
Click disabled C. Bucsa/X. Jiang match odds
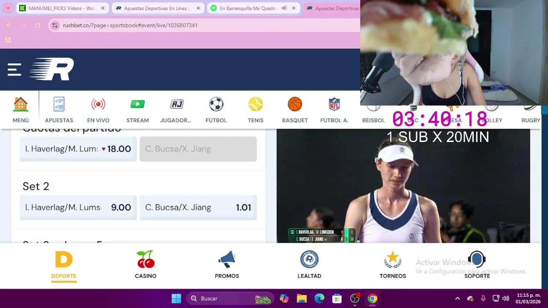click(198, 149)
